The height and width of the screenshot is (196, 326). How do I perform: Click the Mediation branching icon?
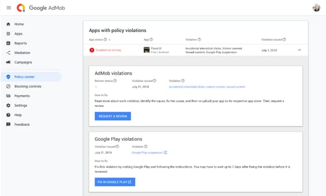click(8, 53)
